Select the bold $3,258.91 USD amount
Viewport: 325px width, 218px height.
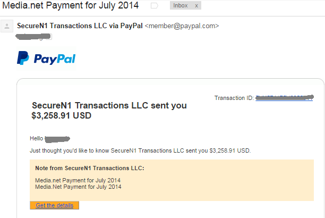pos(62,115)
